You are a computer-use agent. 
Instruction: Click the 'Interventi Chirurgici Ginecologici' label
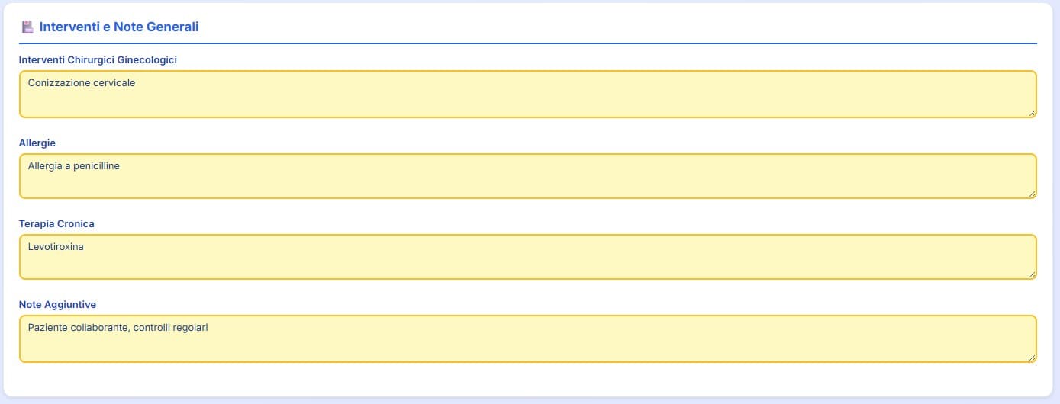tap(98, 59)
